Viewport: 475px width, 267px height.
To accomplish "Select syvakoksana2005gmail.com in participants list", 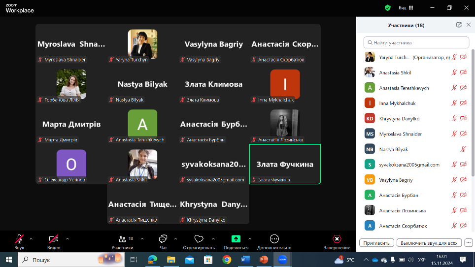I will tap(416, 165).
